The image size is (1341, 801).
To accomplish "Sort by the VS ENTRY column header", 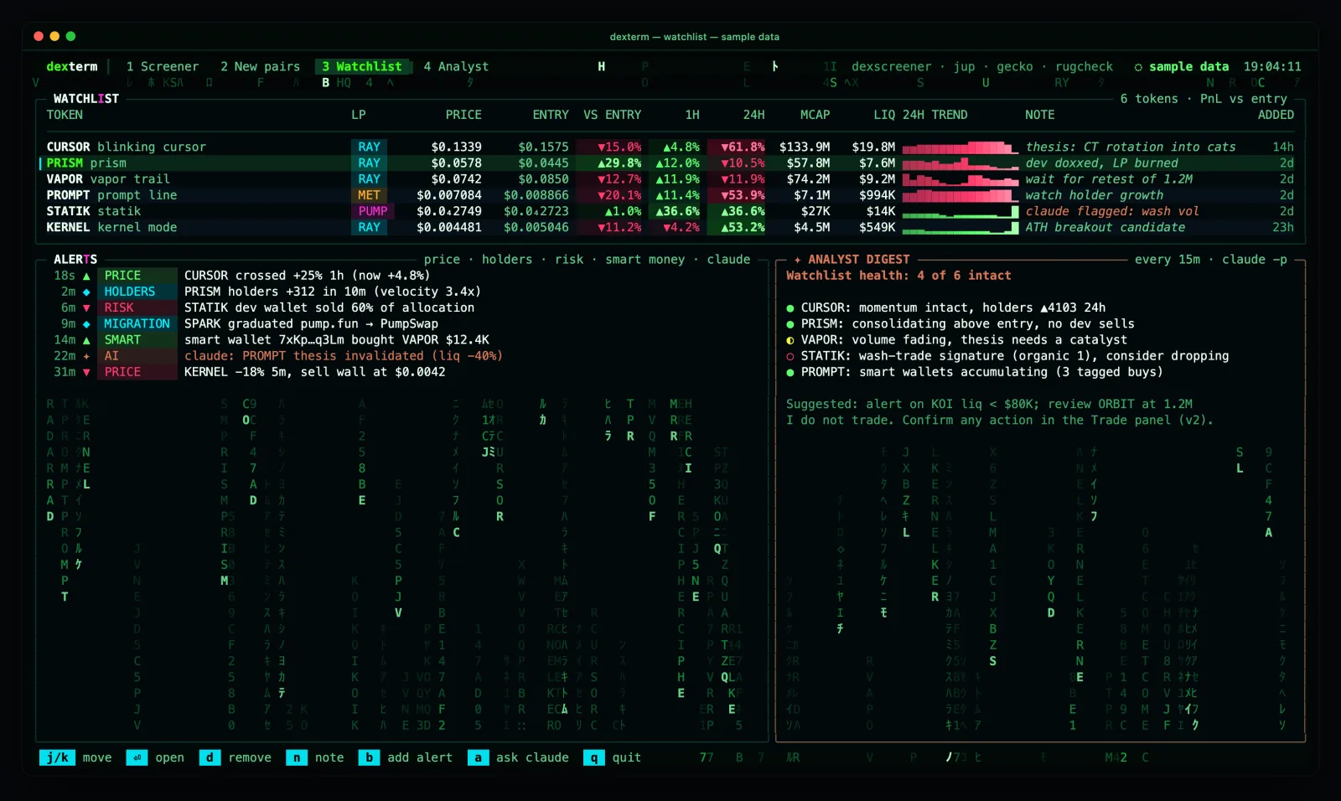I will click(612, 115).
